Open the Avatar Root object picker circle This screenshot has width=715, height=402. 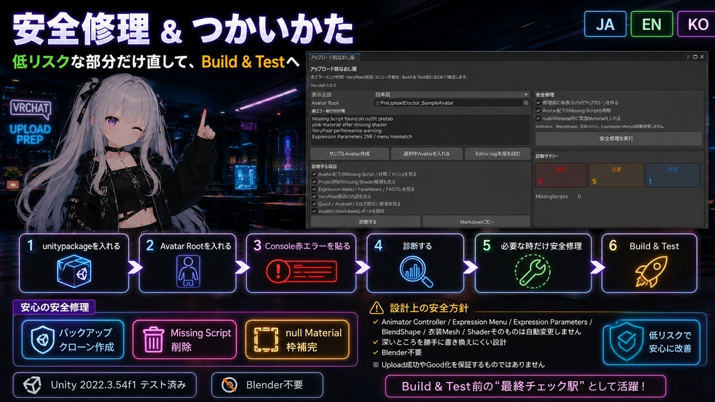point(526,103)
